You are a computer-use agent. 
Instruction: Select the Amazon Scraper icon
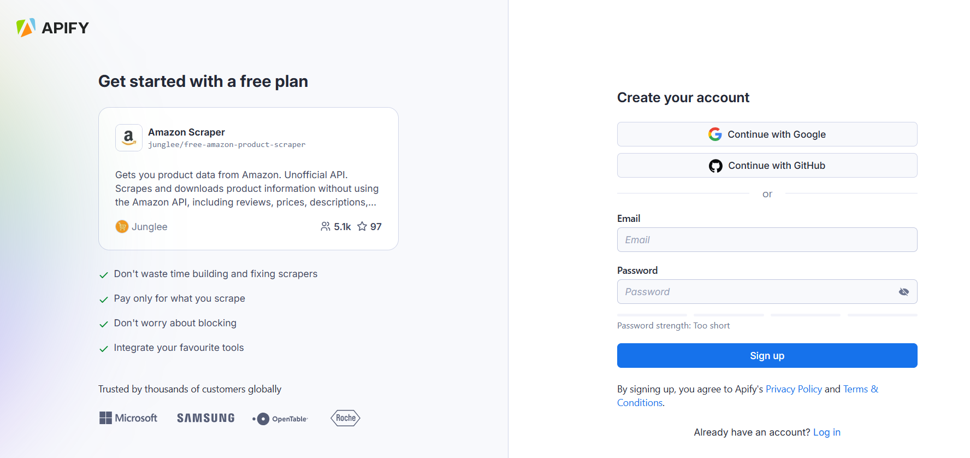point(128,138)
